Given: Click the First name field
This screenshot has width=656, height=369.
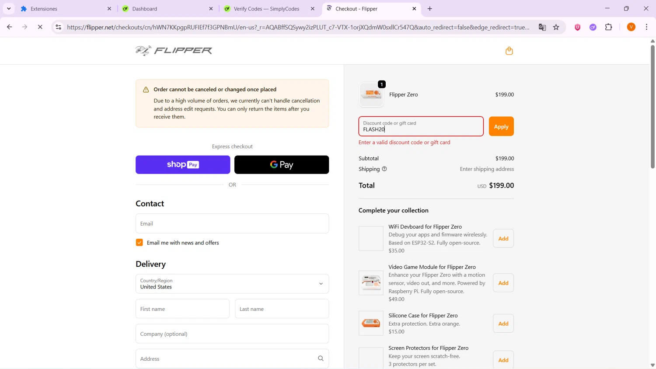Looking at the screenshot, I should [x=182, y=309].
